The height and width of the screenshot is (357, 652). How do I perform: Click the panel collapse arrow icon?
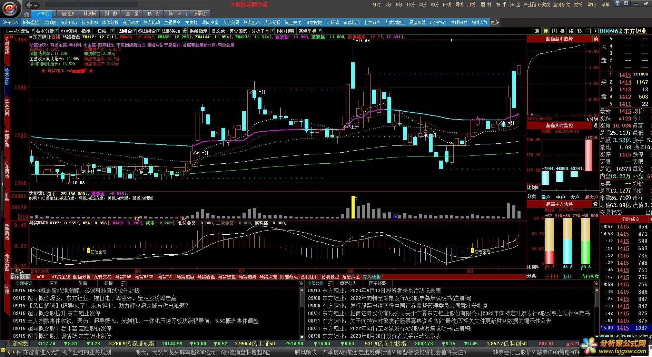coord(596,31)
